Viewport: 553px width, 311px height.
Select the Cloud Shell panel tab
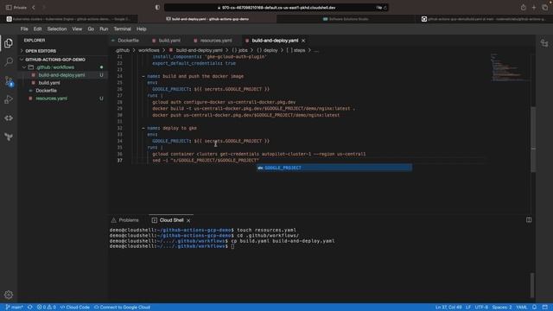coord(171,220)
